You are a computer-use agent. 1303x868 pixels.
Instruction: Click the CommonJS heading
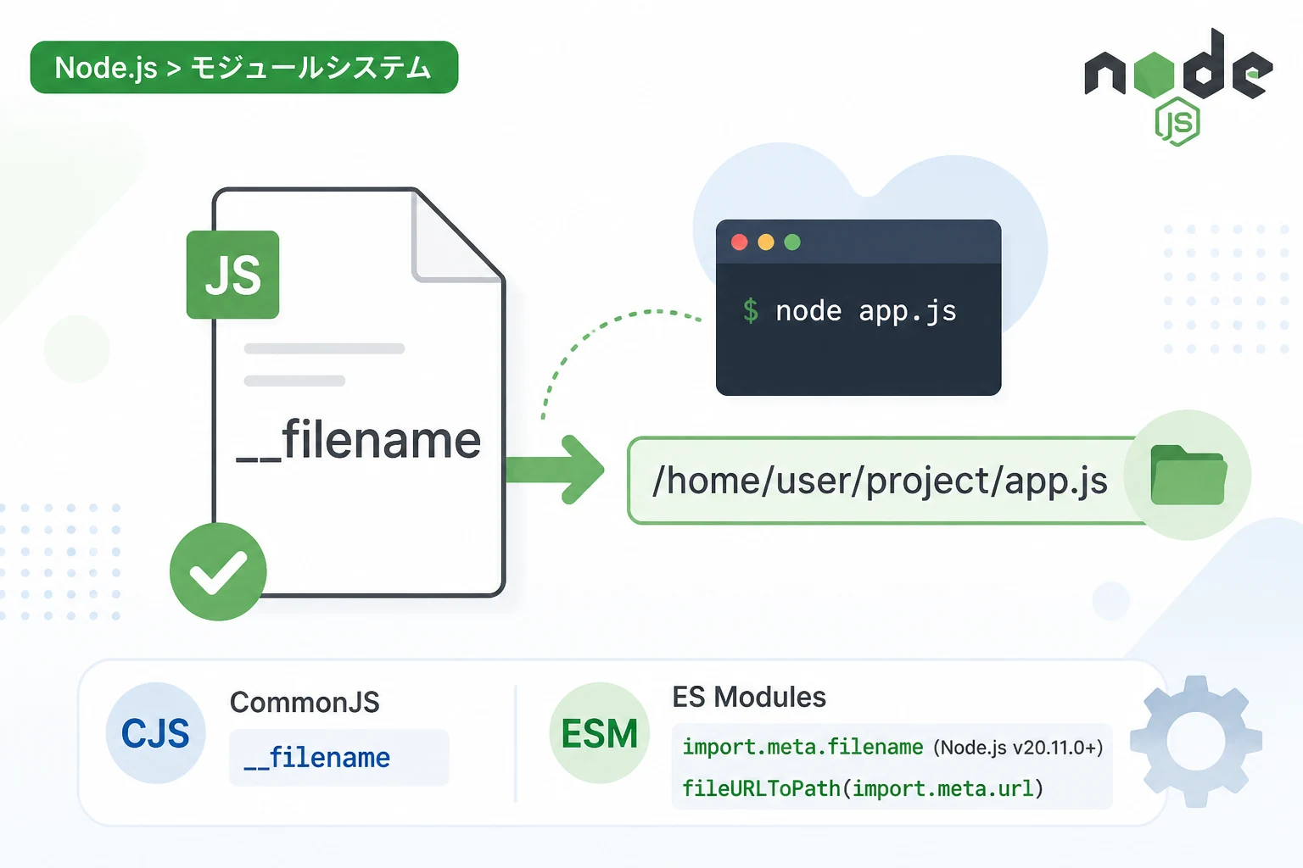coord(305,702)
